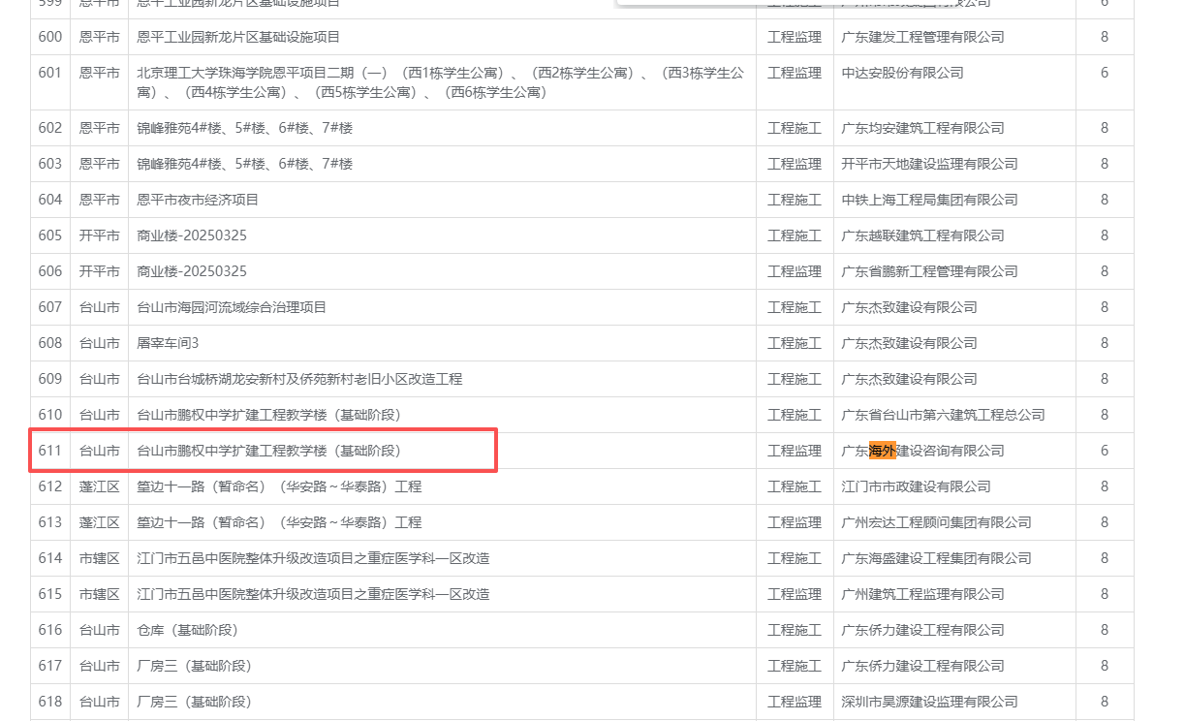Click 广州宏达工程顾问集团有限公司
1185x721 pixels.
point(936,522)
